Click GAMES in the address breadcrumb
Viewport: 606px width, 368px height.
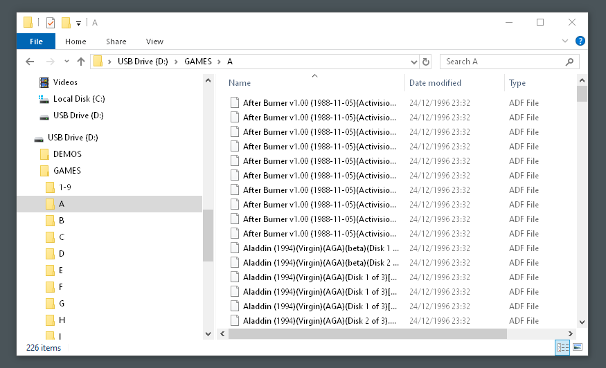click(x=198, y=62)
